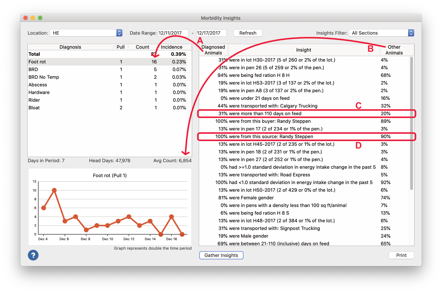This screenshot has width=442, height=293.
Task: Click the Gather Insights button
Action: point(221,255)
